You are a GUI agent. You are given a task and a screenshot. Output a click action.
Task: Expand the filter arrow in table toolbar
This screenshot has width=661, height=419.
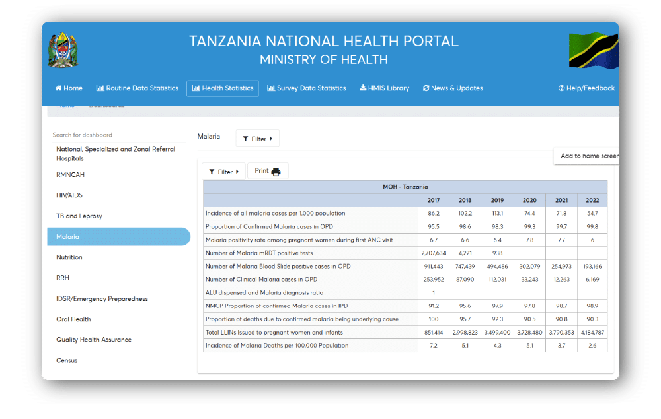pyautogui.click(x=237, y=172)
